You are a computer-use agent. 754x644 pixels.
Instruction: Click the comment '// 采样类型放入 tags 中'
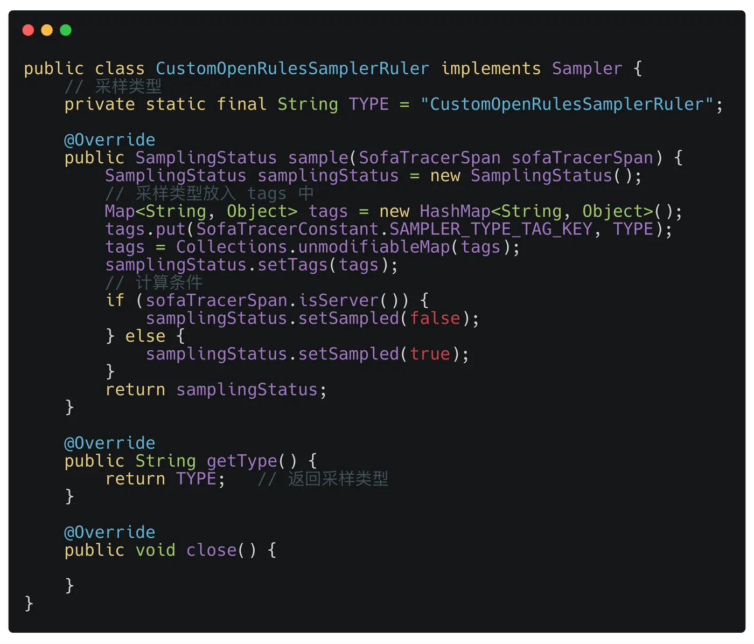210,193
